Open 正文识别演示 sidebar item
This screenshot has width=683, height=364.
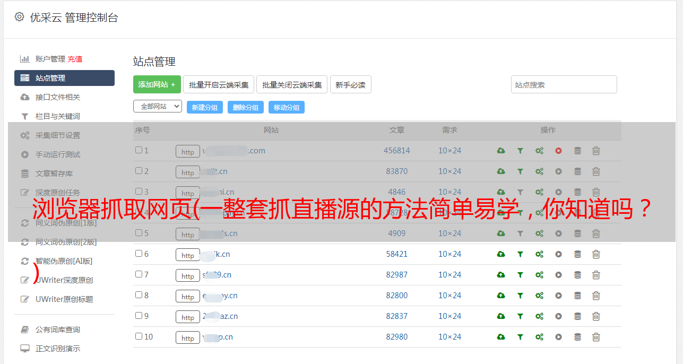[x=58, y=349]
